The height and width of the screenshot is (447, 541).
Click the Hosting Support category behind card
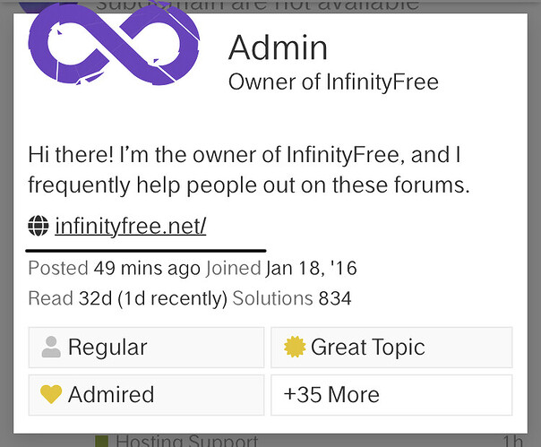pos(187,441)
